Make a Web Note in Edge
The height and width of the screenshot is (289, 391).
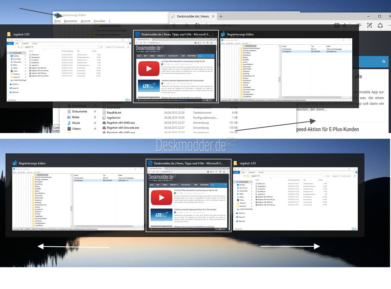pos(369,25)
